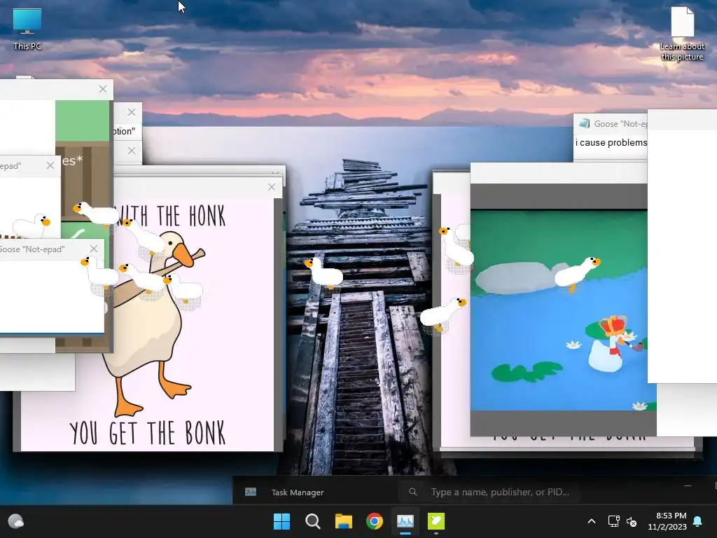
Task: Launch Google Chrome from the taskbar
Action: (x=375, y=521)
